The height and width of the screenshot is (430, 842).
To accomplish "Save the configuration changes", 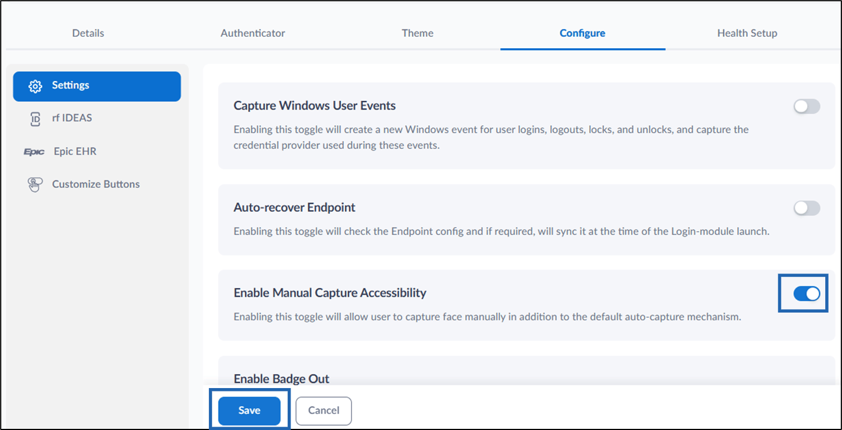I will (x=249, y=410).
